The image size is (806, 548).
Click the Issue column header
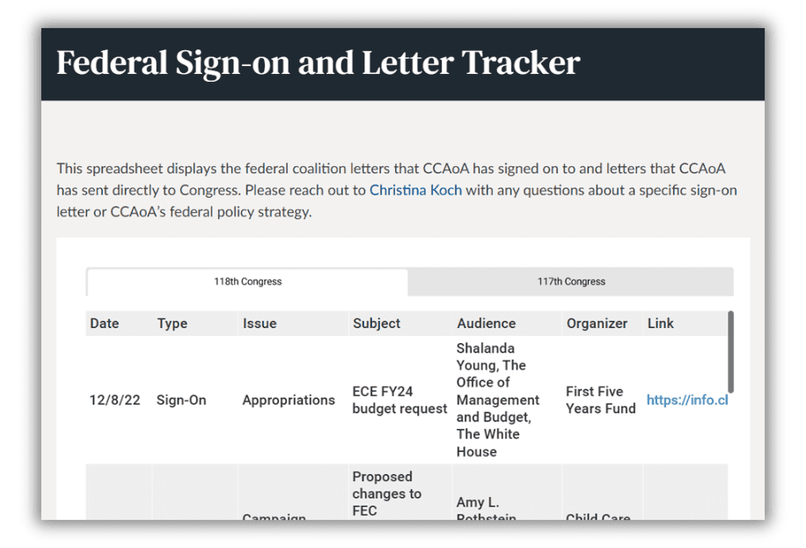point(260,324)
